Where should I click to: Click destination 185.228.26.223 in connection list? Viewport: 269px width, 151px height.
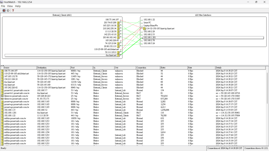tap(44, 96)
